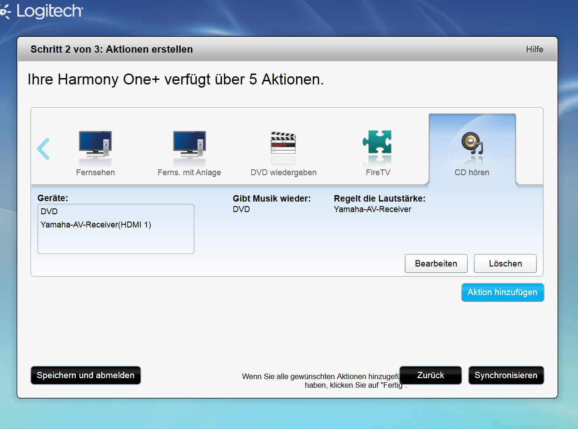Image resolution: width=578 pixels, height=429 pixels.
Task: Click the Yamaha-AV-Receiver text under Regelt die Lautstärke
Action: point(372,209)
